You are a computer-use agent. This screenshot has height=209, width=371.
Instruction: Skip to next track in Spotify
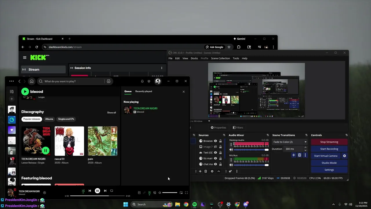[x=105, y=191]
